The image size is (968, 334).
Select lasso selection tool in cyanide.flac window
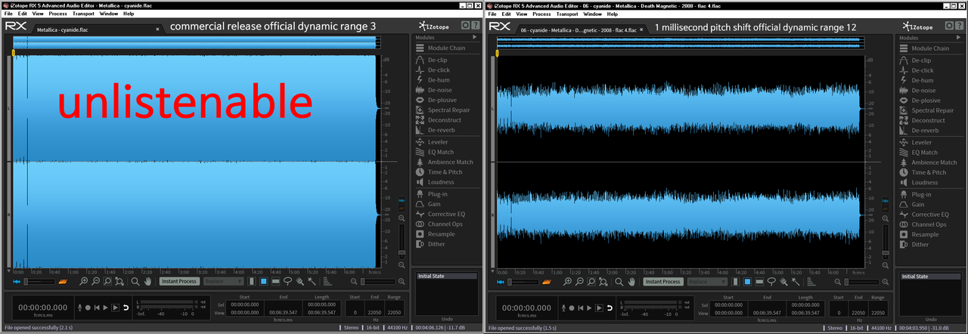tap(287, 281)
